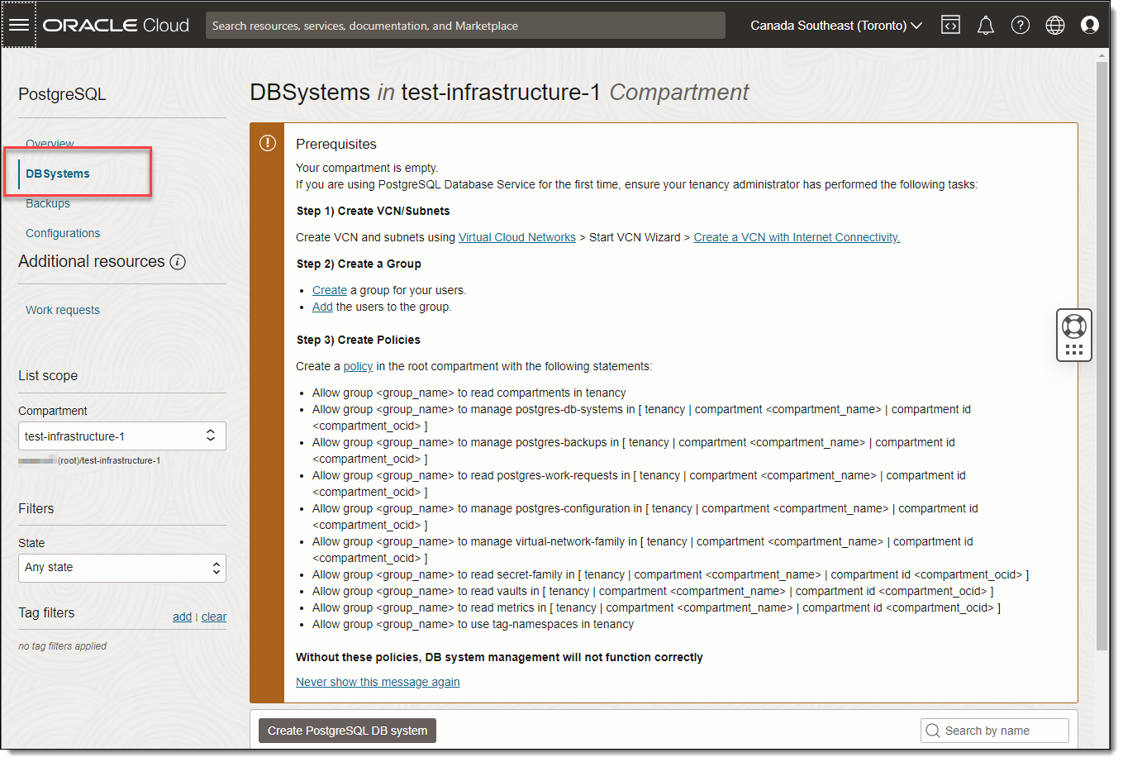Open Backups in the sidebar
This screenshot has width=1123, height=762.
(48, 203)
